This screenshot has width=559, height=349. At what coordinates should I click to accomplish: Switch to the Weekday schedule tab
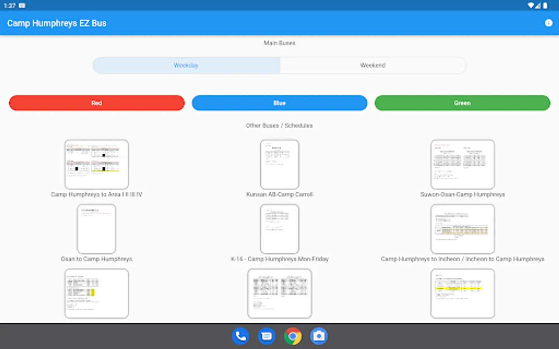pyautogui.click(x=186, y=65)
